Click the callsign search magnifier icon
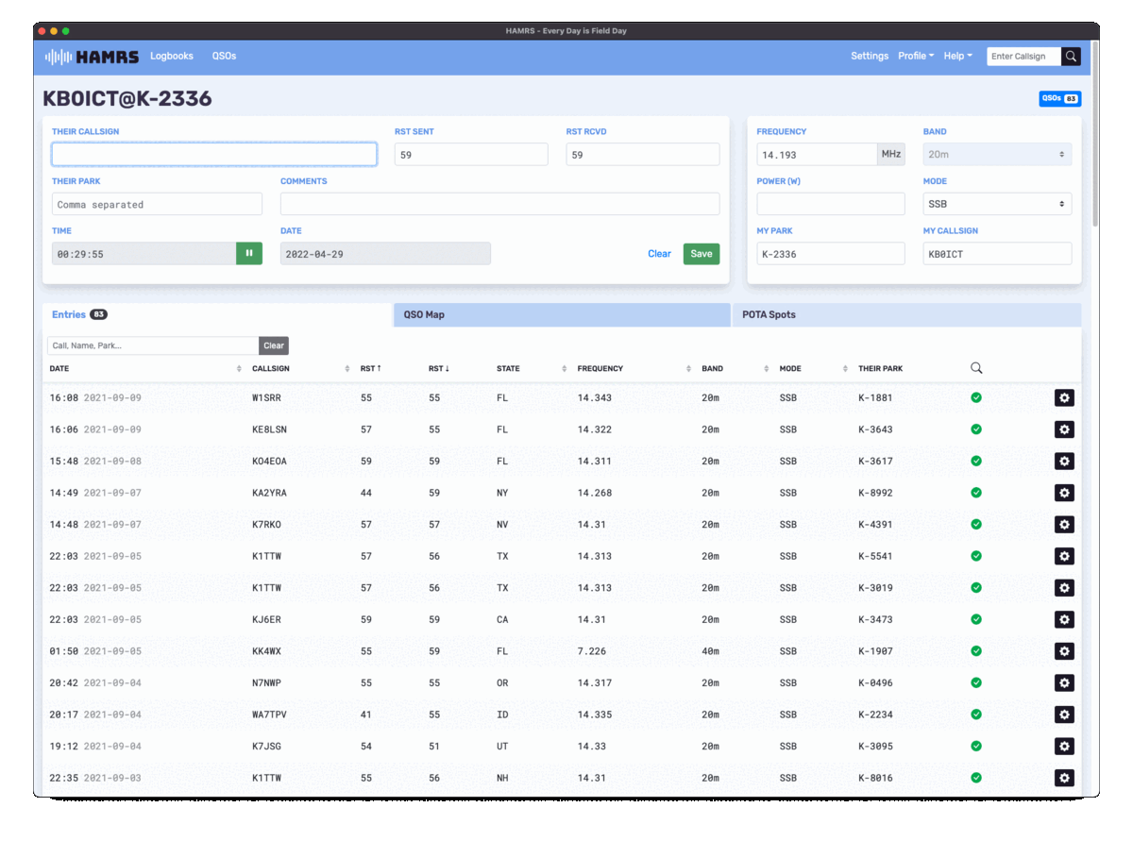This screenshot has height=841, width=1133. tap(1071, 57)
